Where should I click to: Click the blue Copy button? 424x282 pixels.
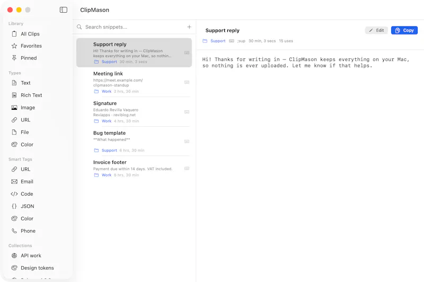[404, 30]
